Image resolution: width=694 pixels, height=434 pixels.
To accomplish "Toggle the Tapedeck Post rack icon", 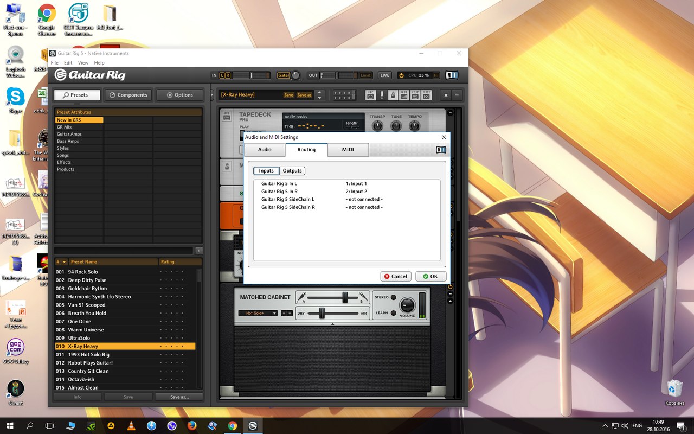I will 415,94.
